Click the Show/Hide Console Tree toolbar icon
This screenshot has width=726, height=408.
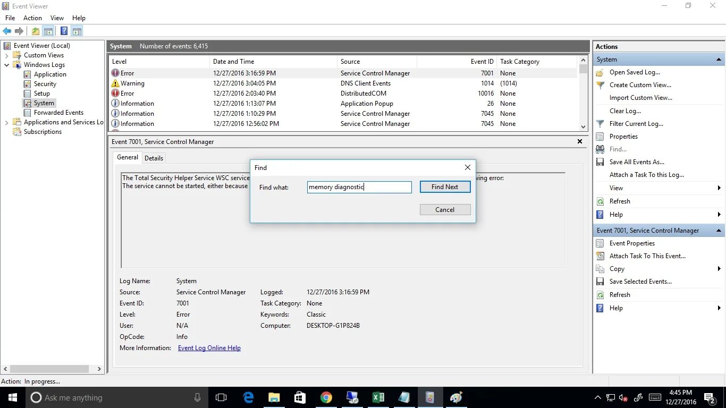tap(48, 31)
